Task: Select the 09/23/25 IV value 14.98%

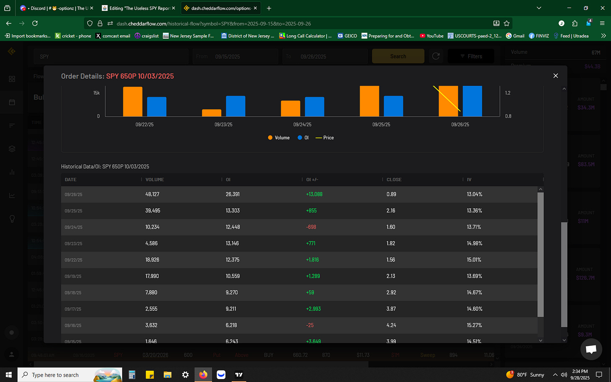Action: pyautogui.click(x=475, y=243)
